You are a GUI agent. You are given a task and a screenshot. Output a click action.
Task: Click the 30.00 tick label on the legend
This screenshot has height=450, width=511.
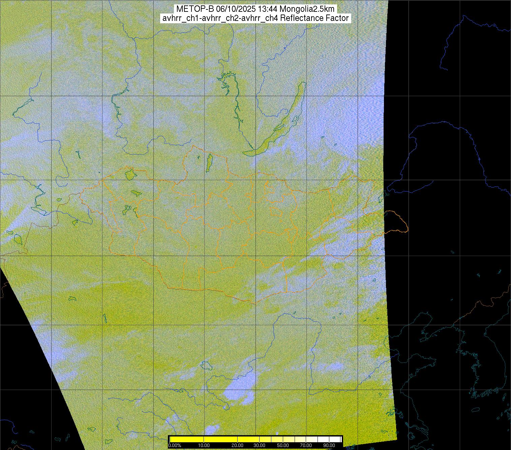coord(259,445)
